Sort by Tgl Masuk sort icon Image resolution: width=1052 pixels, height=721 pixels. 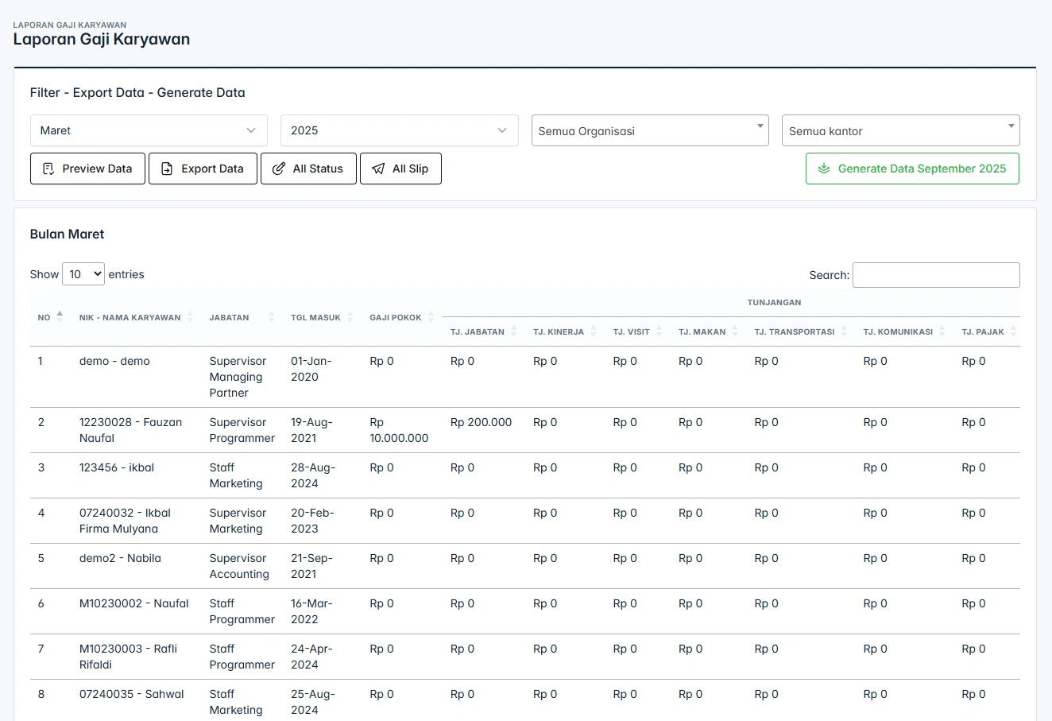(350, 317)
